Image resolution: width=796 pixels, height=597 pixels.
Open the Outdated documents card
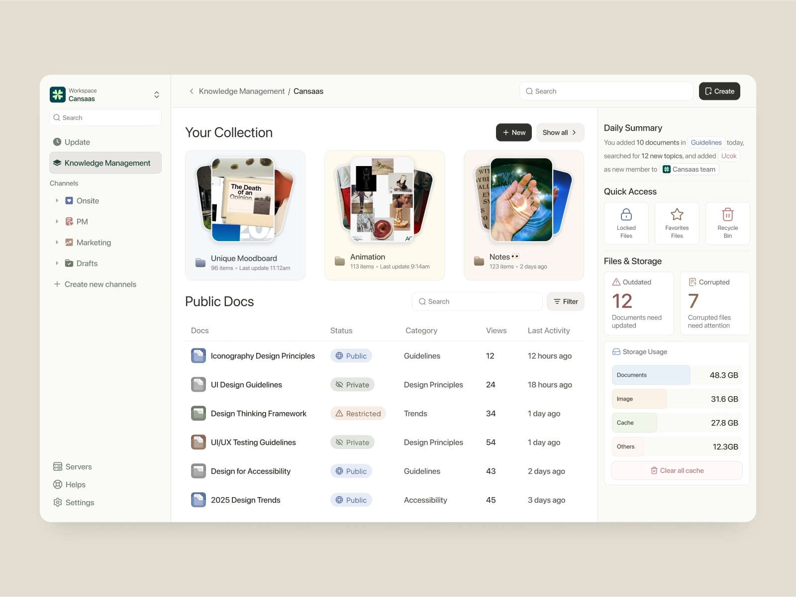click(x=639, y=303)
